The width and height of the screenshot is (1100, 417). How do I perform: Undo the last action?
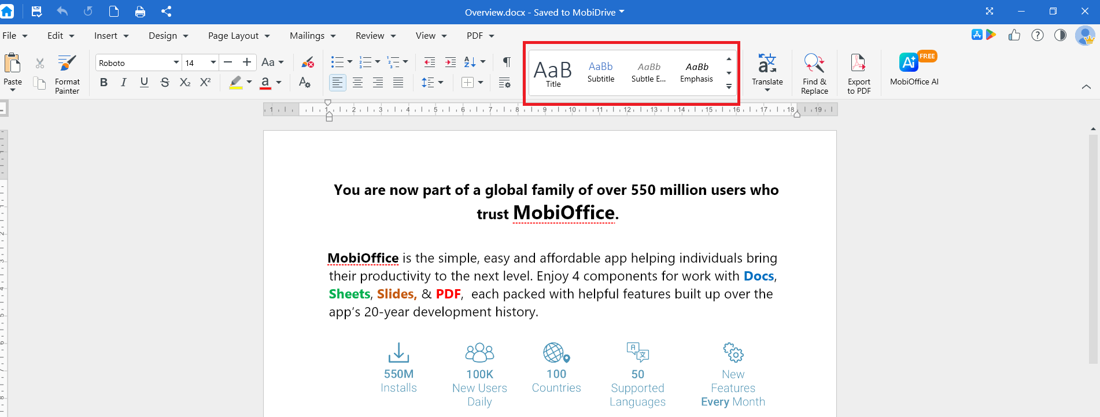click(x=62, y=12)
